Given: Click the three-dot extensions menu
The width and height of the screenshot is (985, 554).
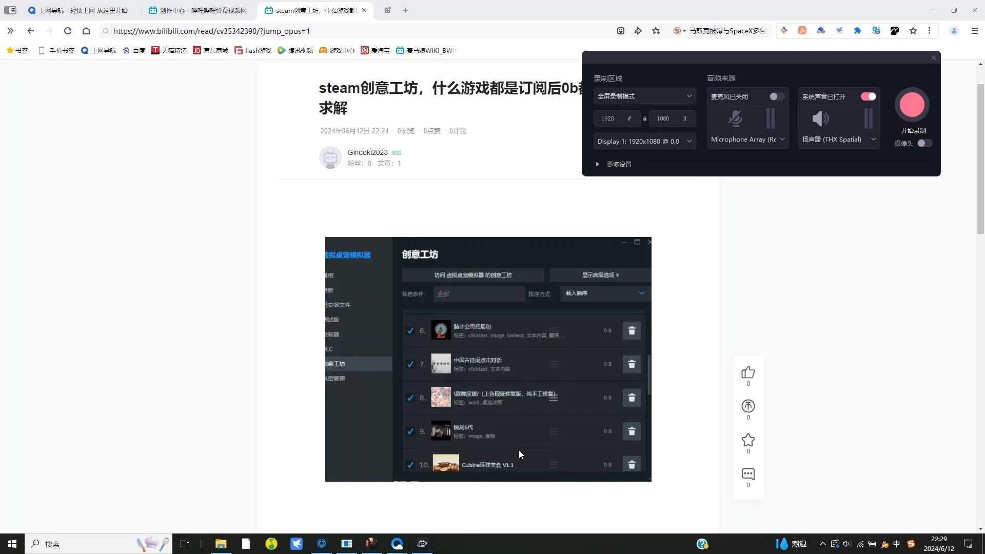Looking at the screenshot, I should 929,31.
